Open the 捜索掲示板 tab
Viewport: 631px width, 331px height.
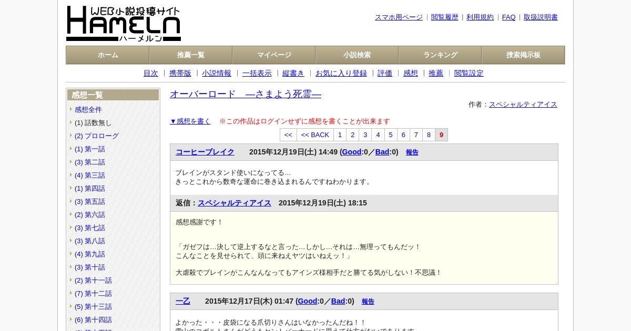pos(523,55)
